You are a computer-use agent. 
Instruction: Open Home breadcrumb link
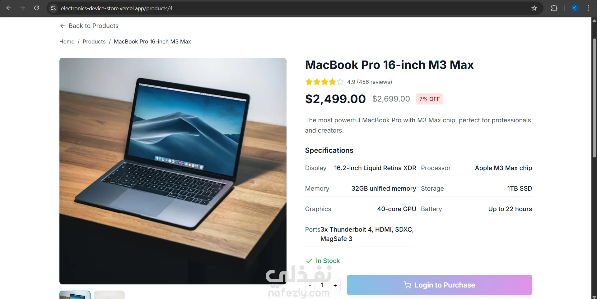point(67,42)
